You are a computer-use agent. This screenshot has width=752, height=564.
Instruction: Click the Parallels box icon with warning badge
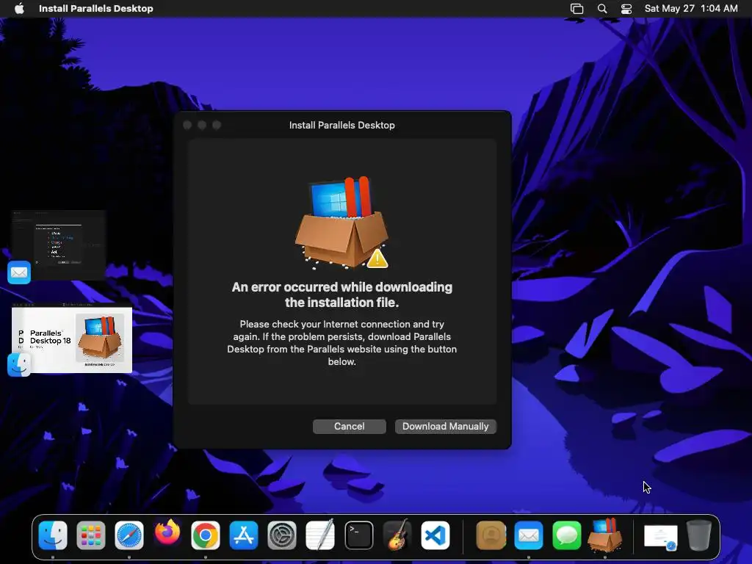pyautogui.click(x=342, y=223)
